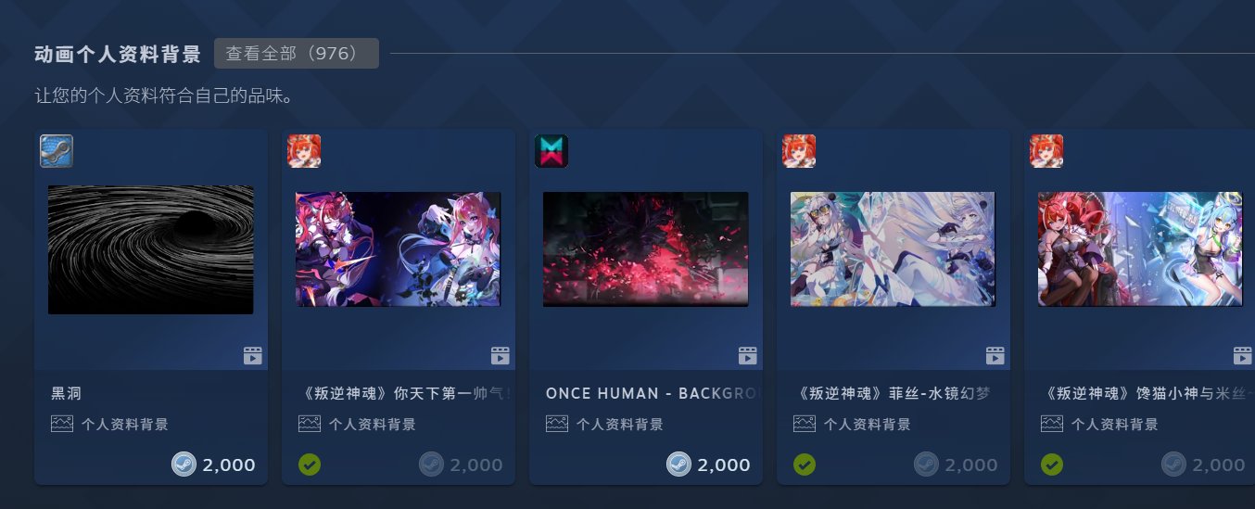Select the black hole spiral preview thumbnail
The width and height of the screenshot is (1255, 509).
pos(151,249)
